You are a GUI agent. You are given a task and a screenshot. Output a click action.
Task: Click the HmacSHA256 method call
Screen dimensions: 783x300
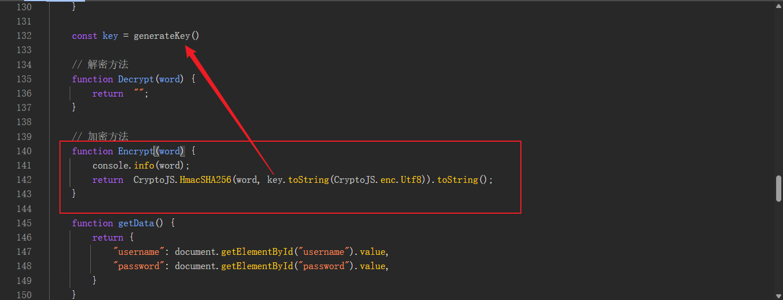click(206, 179)
